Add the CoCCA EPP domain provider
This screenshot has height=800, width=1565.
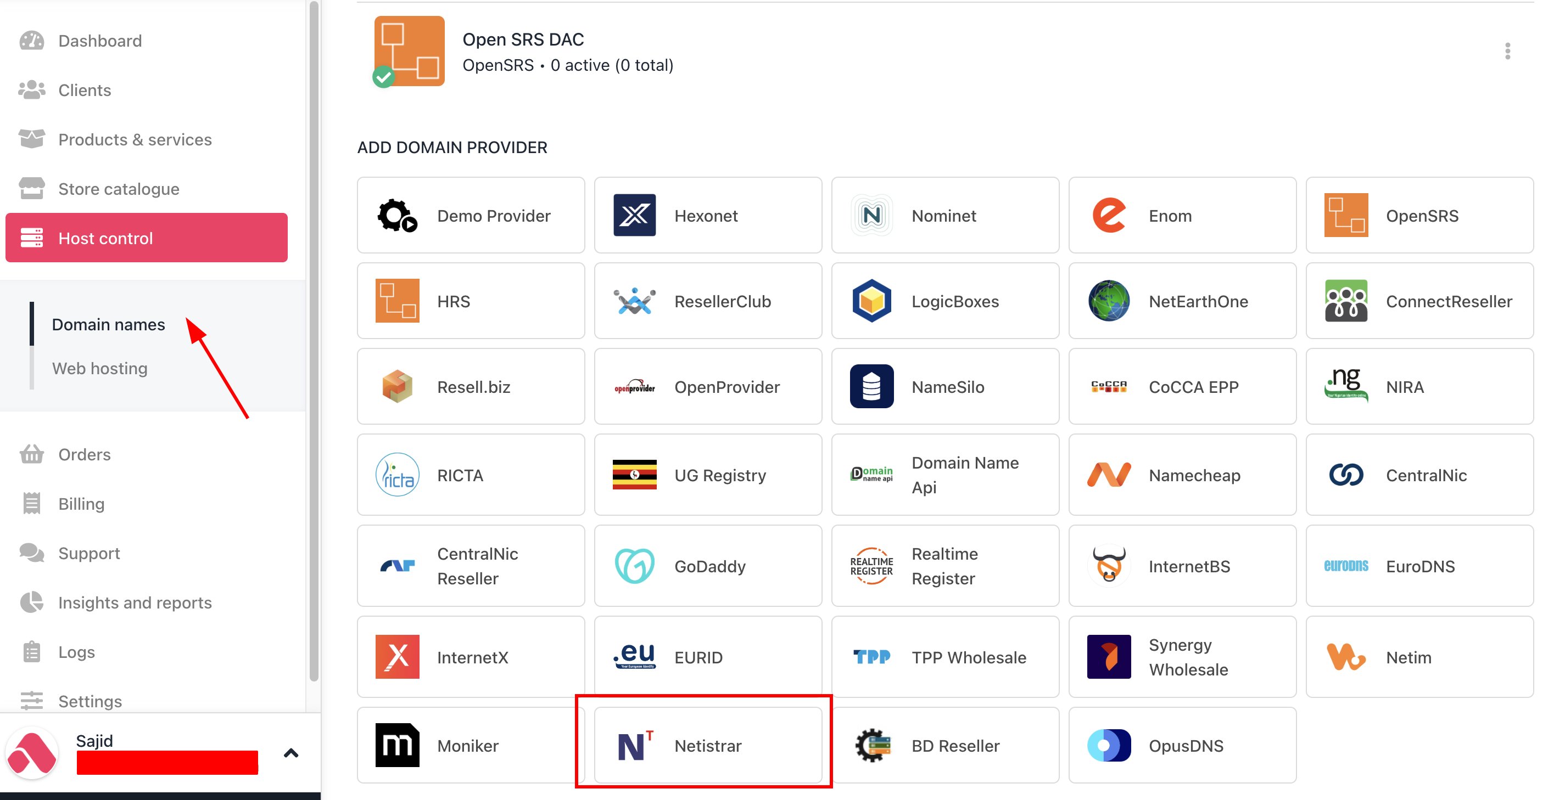click(1182, 386)
